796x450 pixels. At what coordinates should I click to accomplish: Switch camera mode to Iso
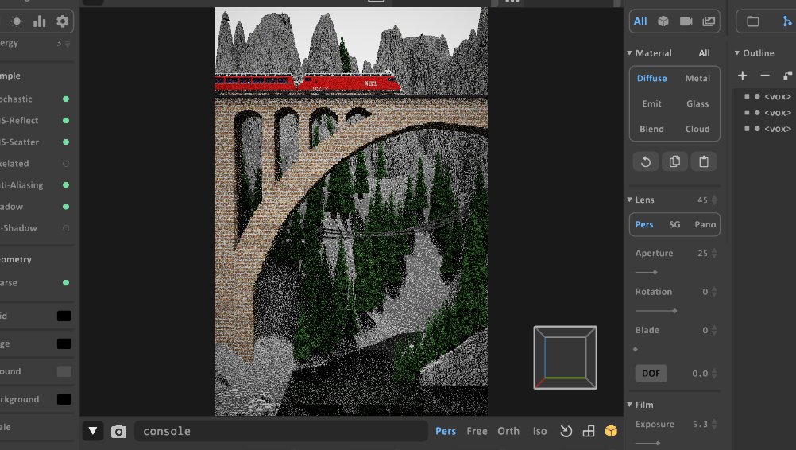539,431
